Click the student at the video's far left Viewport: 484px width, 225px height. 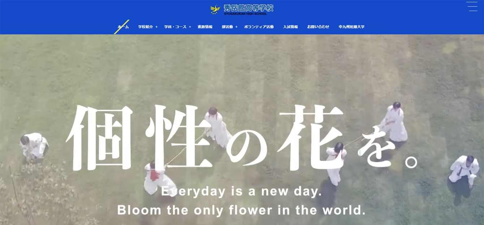pyautogui.click(x=34, y=146)
